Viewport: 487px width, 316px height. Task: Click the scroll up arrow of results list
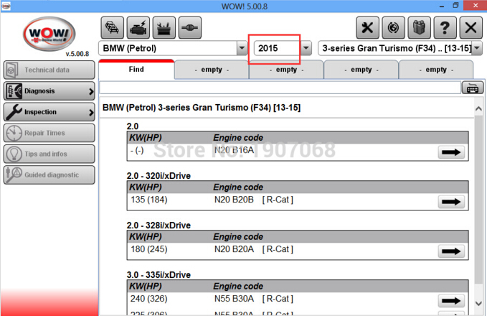(478, 109)
